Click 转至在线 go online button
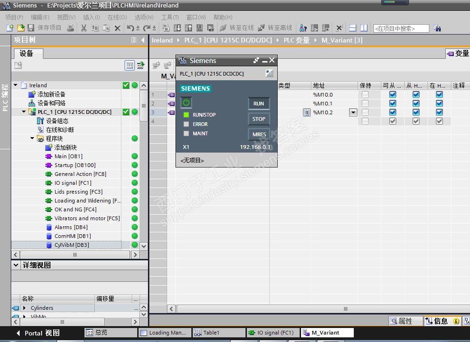 (x=237, y=28)
